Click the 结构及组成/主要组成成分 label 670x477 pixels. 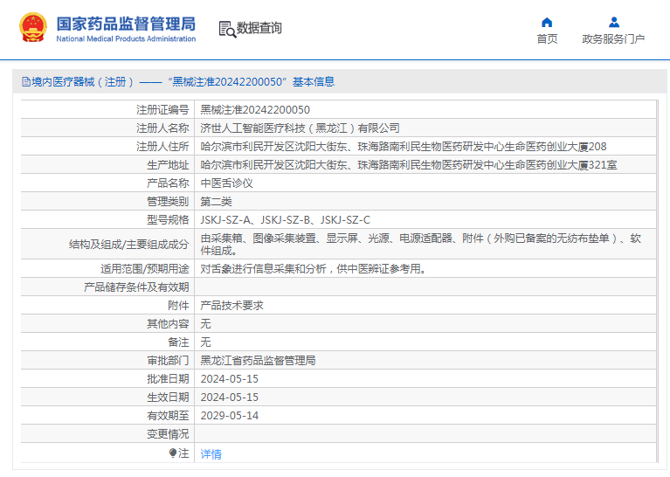pos(129,245)
